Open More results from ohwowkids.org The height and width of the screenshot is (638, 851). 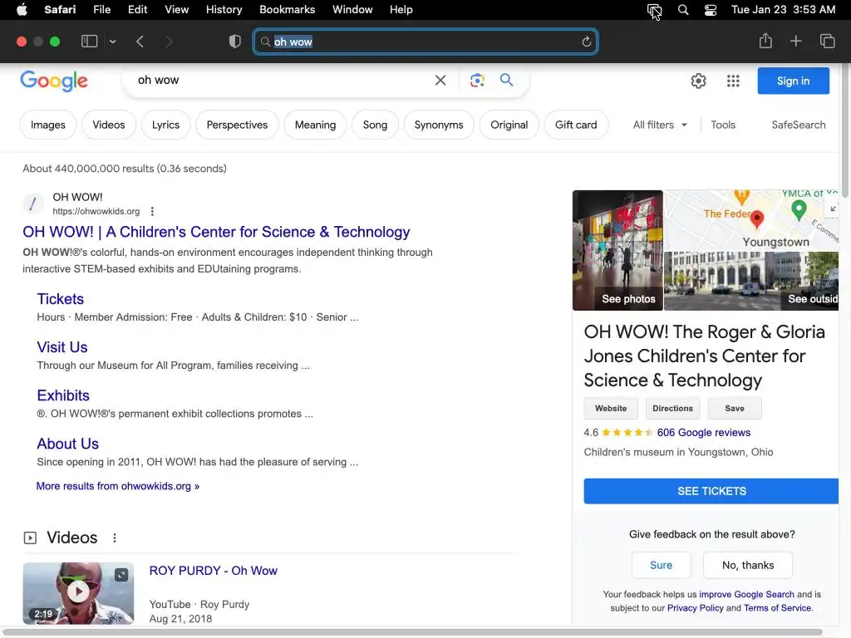pyautogui.click(x=118, y=486)
